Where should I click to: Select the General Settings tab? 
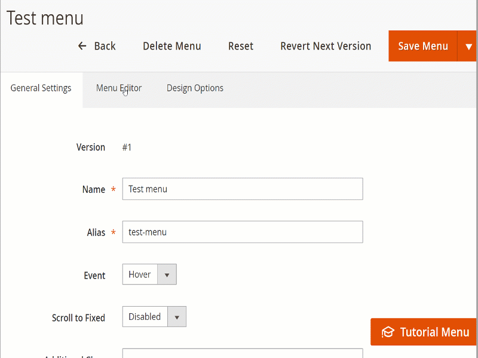coord(41,88)
